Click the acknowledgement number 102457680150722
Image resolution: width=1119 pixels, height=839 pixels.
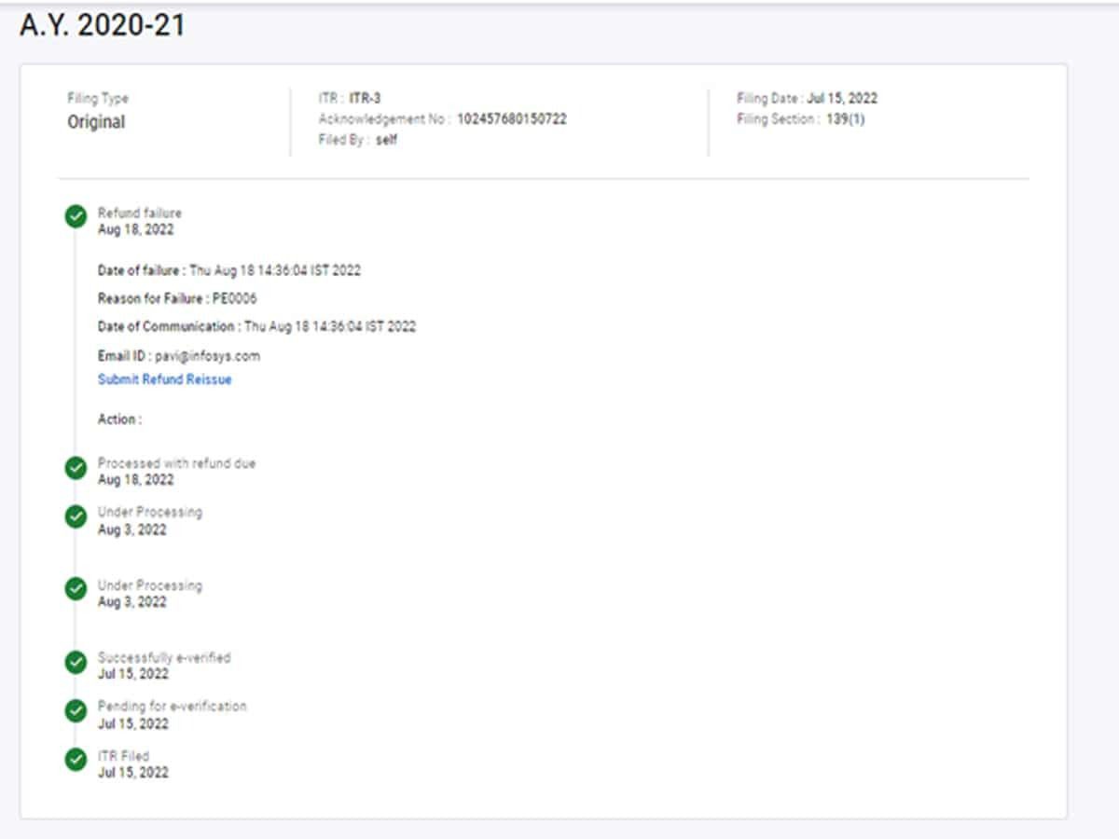click(x=511, y=119)
